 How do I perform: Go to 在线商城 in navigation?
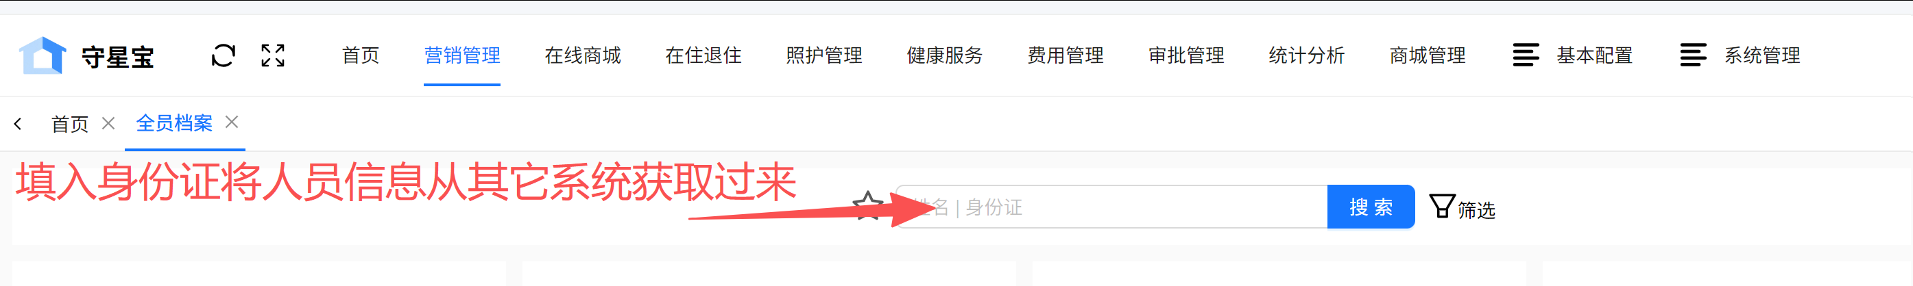point(582,55)
